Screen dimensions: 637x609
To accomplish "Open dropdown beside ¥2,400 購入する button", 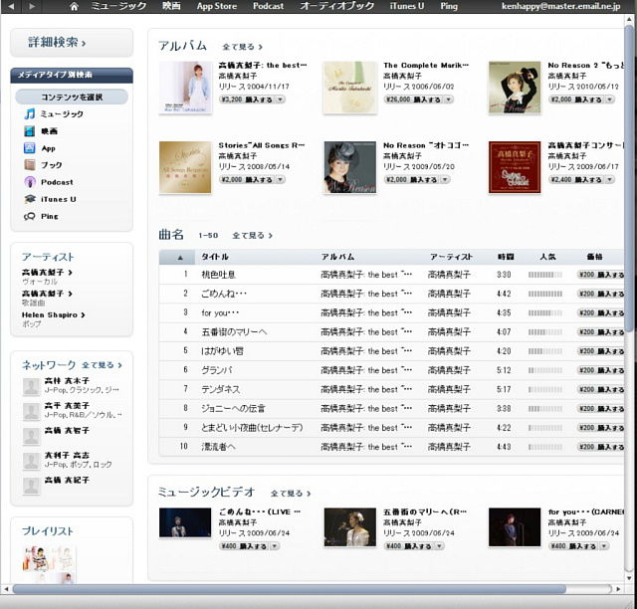I will [x=610, y=179].
